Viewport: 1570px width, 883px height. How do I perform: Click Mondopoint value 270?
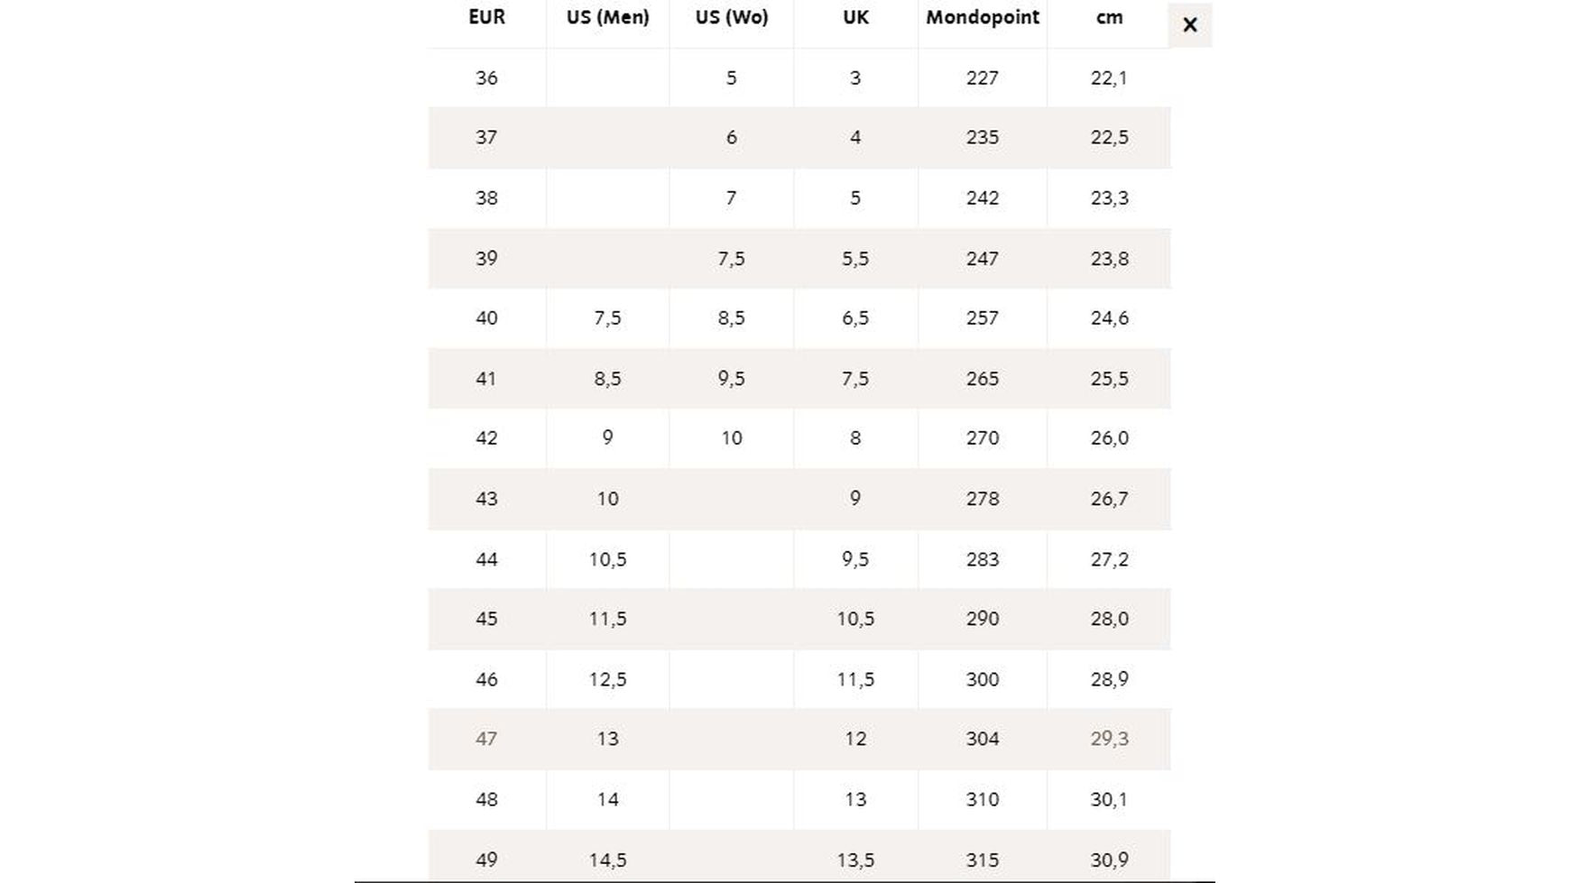point(982,438)
